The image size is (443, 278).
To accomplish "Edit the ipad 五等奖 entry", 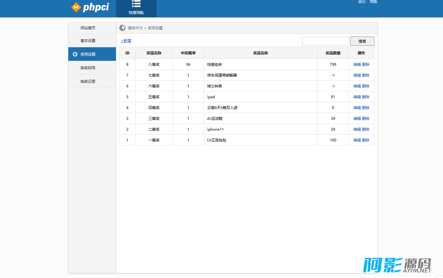I will 357,97.
